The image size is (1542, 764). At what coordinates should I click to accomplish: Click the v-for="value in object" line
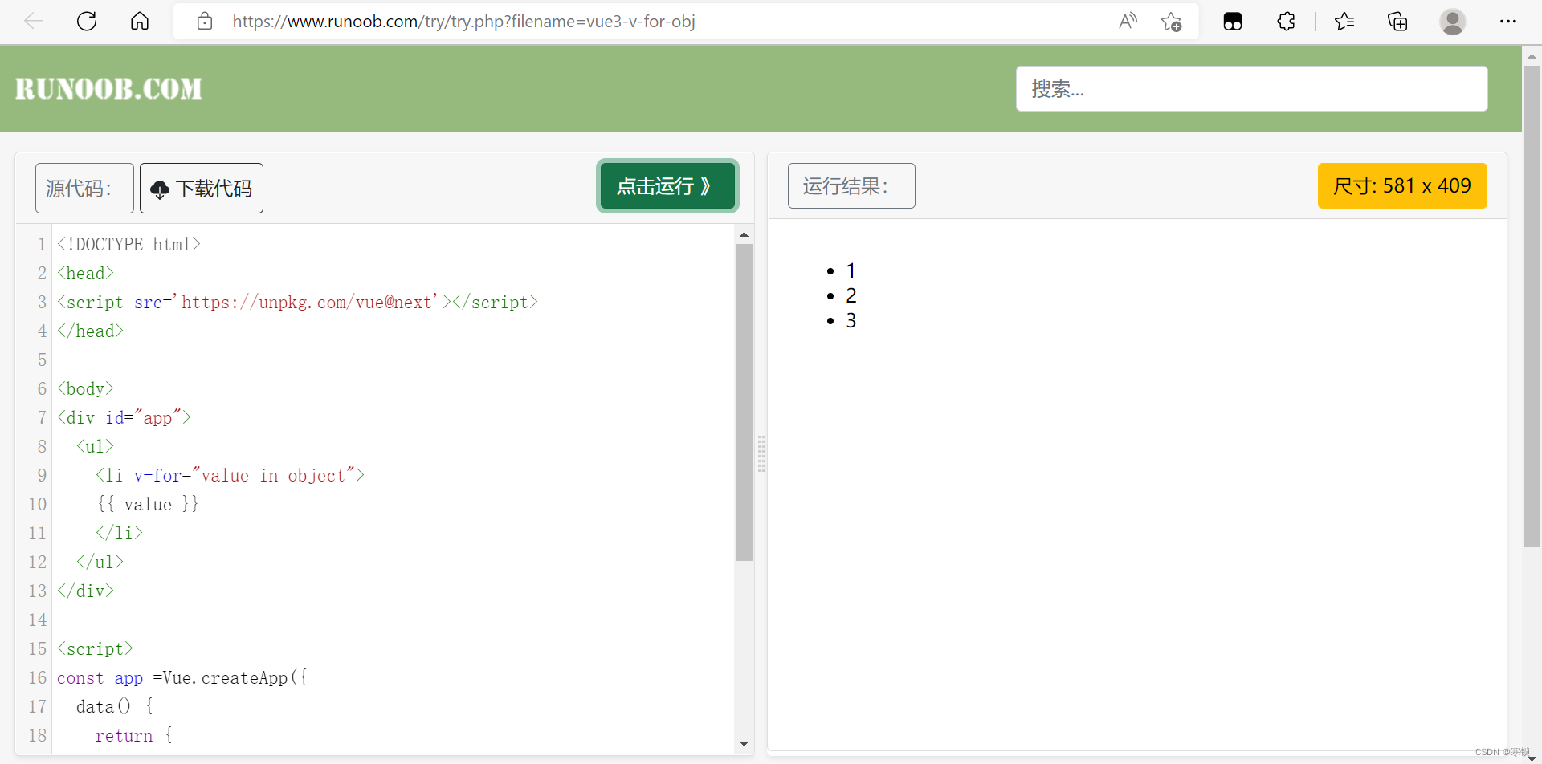pyautogui.click(x=230, y=475)
